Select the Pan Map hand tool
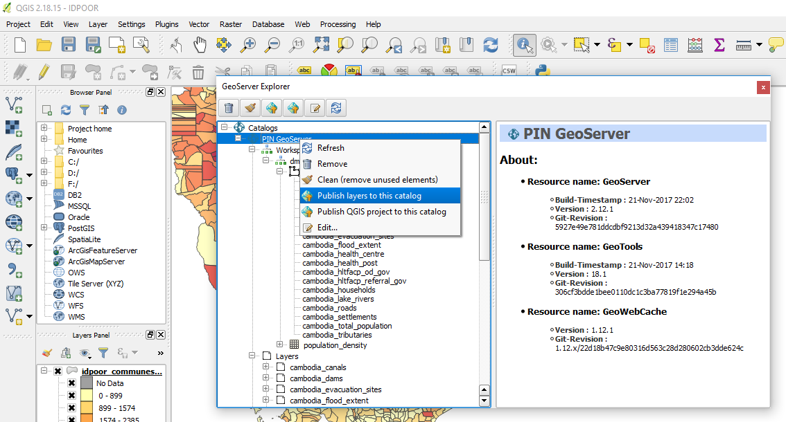 pyautogui.click(x=200, y=45)
